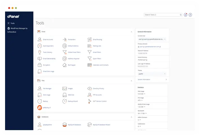Open the Backup Wizard icon
Viewport: 200px width, 138px height.
(65, 101)
